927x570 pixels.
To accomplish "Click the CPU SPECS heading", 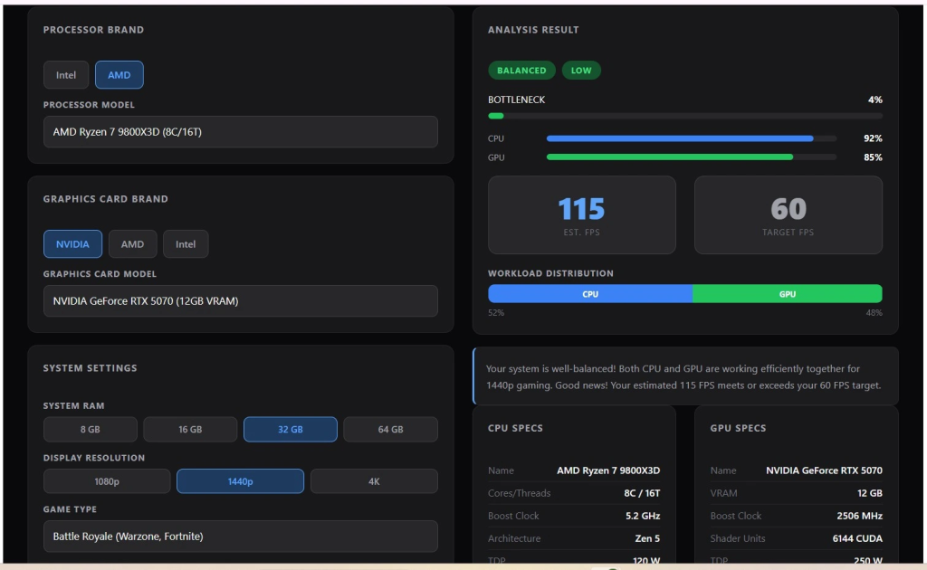I will (515, 428).
